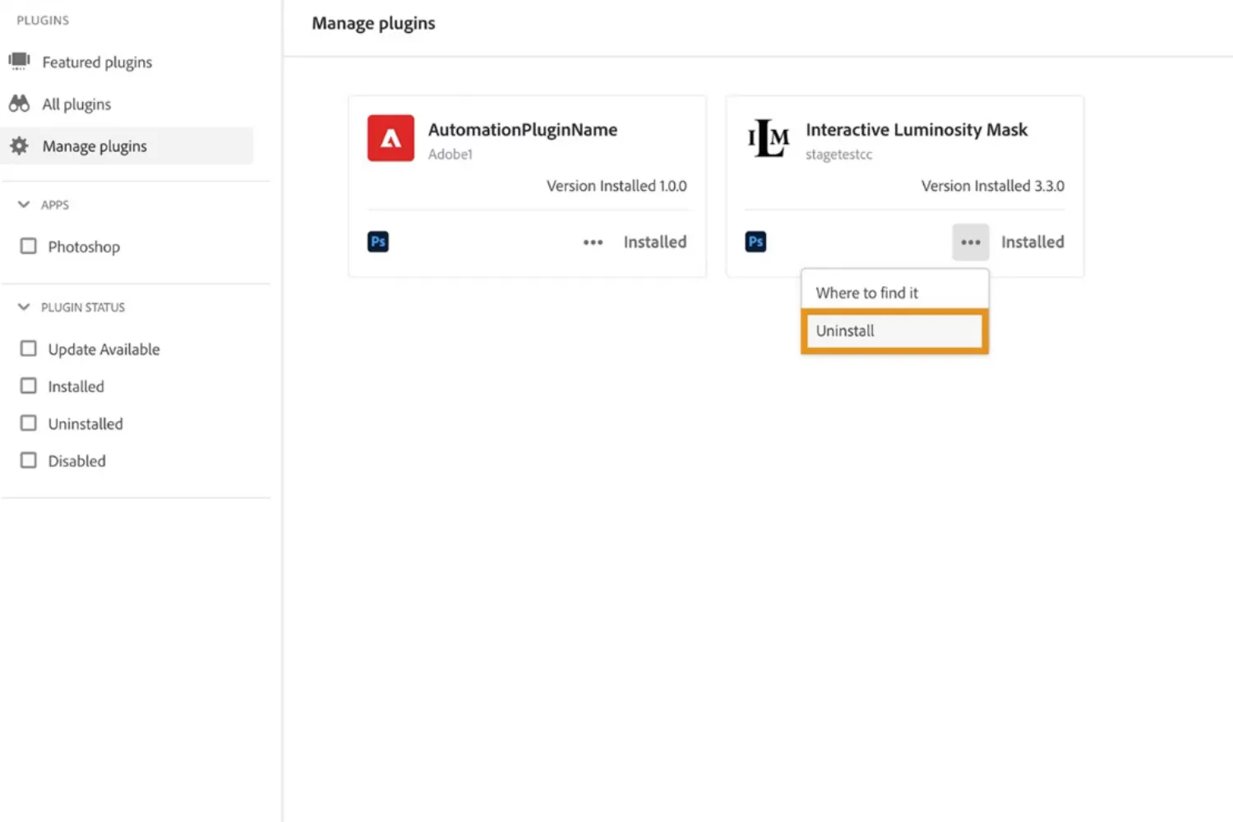
Task: Open more options for AutomationPluginName
Action: 593,242
